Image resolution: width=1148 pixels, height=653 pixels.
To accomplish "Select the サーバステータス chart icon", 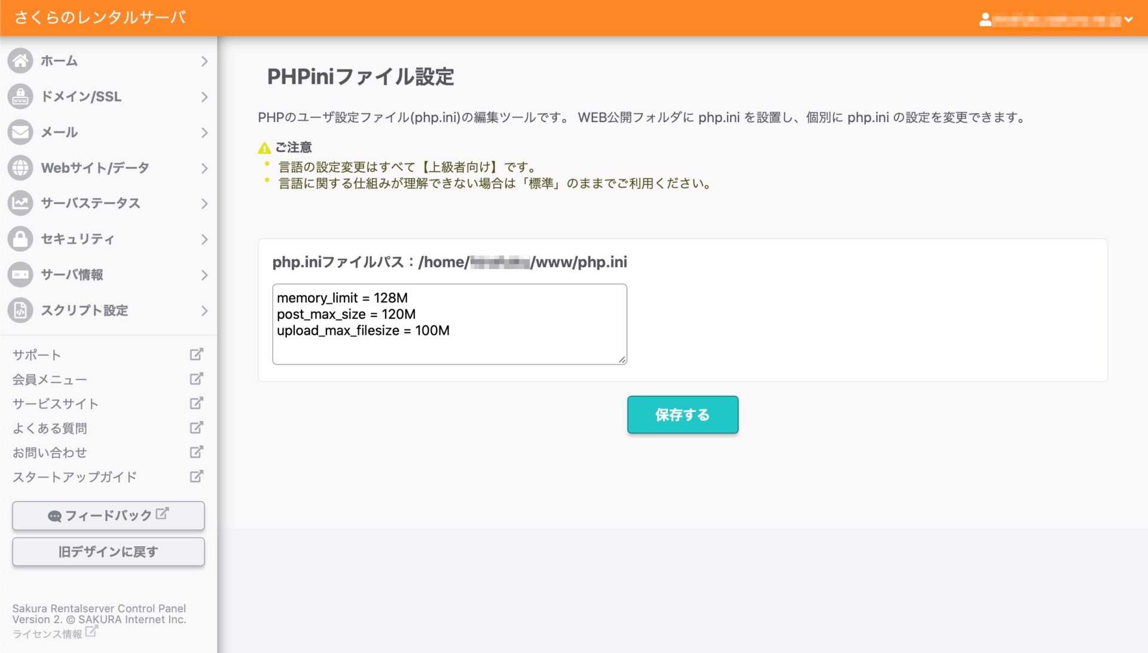I will (x=21, y=203).
